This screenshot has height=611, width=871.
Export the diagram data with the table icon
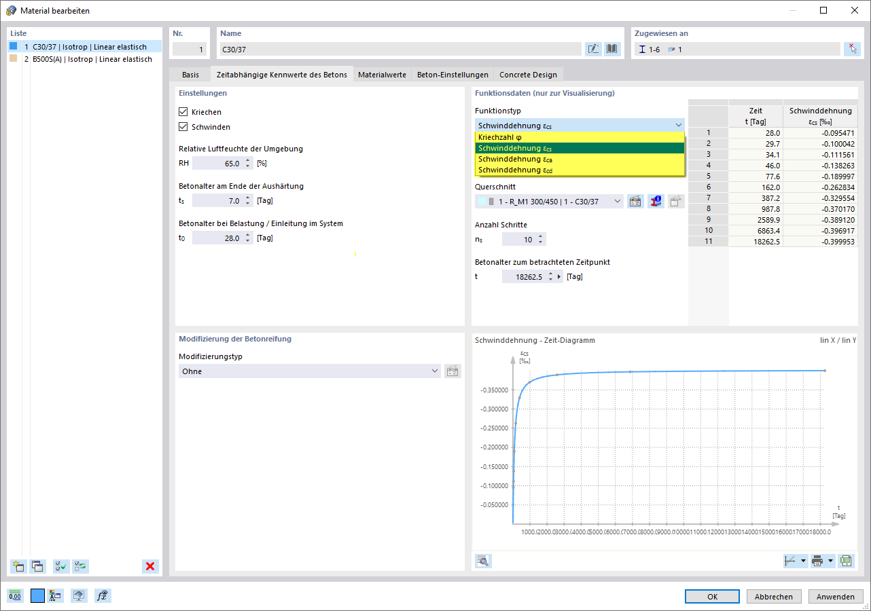(x=846, y=561)
